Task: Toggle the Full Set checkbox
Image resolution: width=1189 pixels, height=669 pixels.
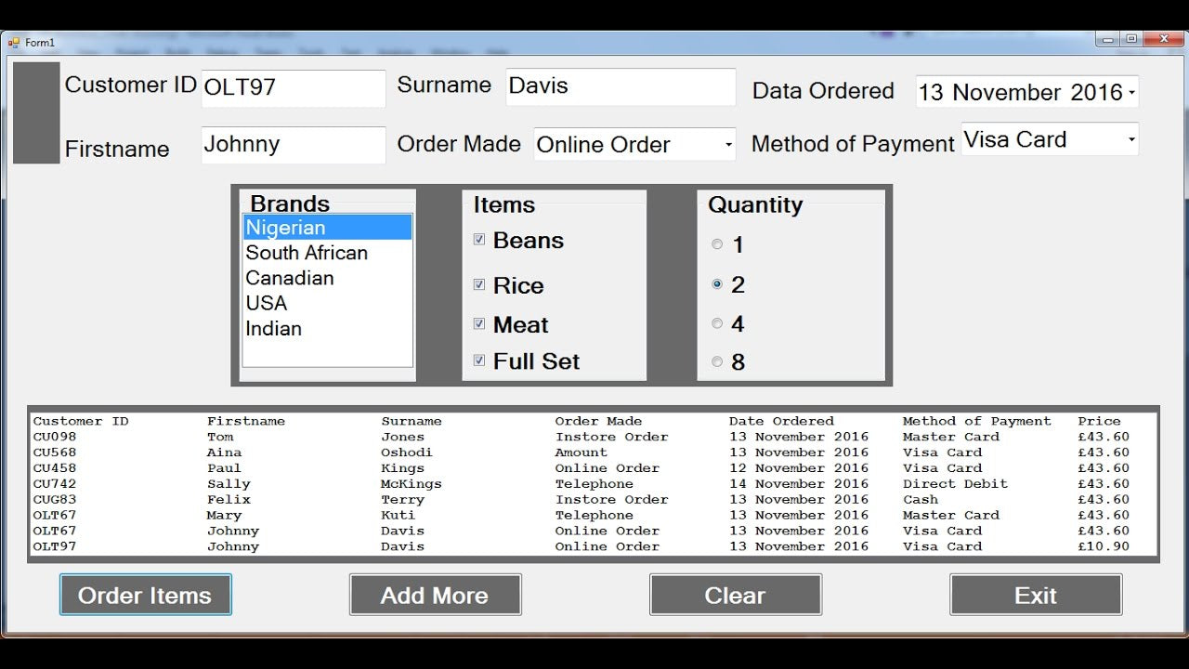Action: [x=479, y=361]
